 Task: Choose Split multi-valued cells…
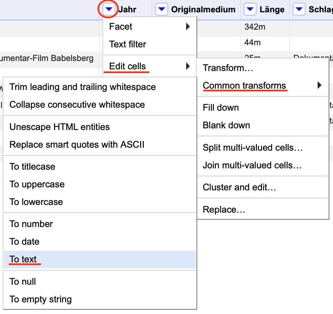pos(253,148)
